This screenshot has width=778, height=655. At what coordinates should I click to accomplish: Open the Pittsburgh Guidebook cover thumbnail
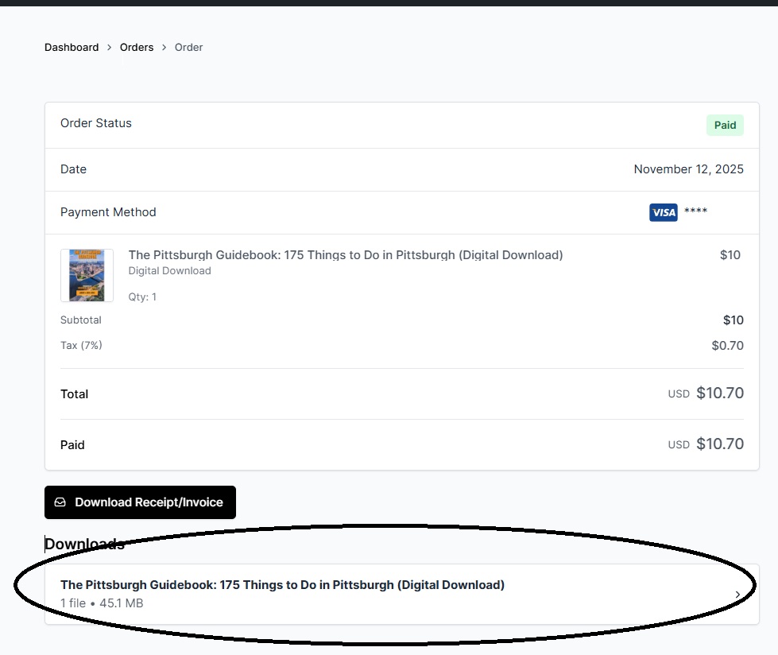click(87, 275)
